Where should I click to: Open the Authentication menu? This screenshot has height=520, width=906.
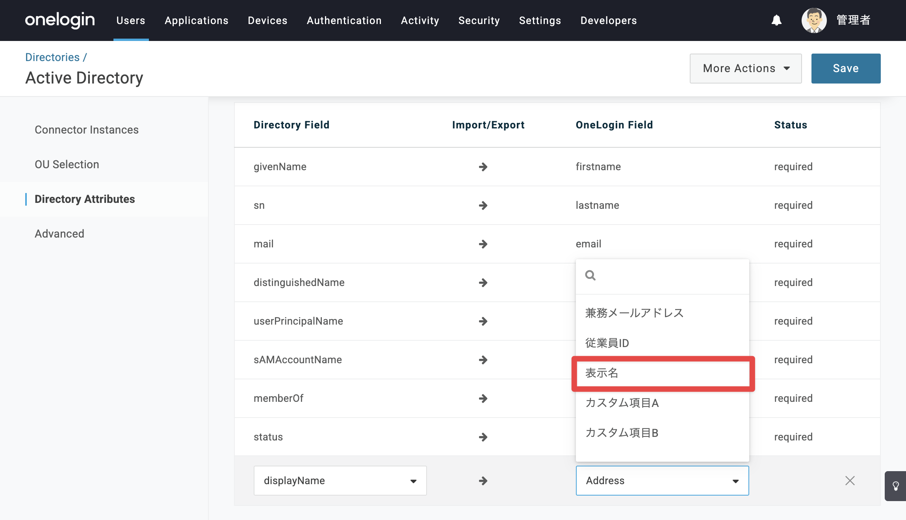click(x=344, y=20)
